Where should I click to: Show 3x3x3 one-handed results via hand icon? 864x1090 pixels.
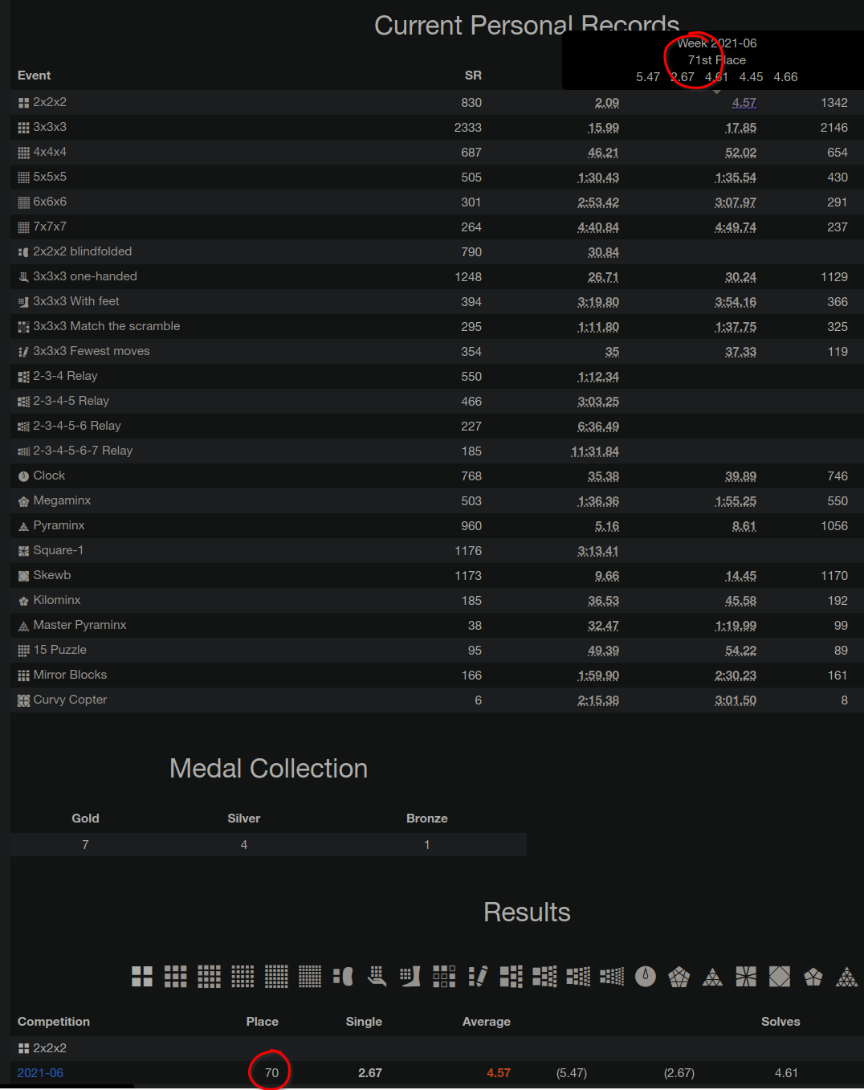click(377, 976)
